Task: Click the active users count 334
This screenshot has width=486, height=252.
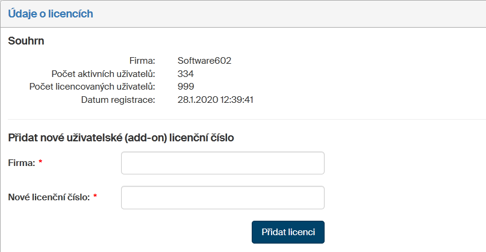Action: (185, 73)
